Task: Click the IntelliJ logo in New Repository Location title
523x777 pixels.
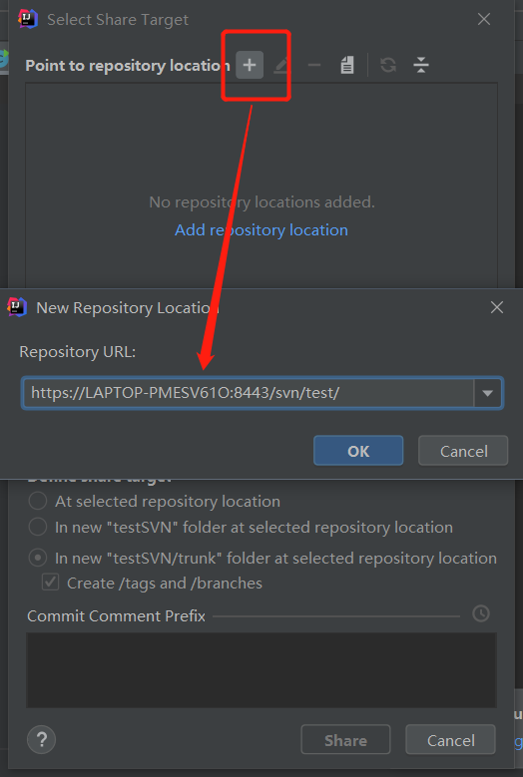Action: (x=17, y=307)
